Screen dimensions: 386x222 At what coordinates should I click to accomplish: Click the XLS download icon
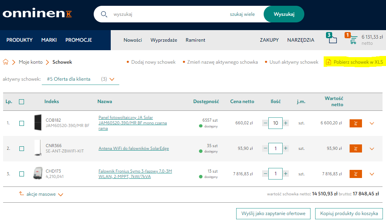pyautogui.click(x=328, y=62)
